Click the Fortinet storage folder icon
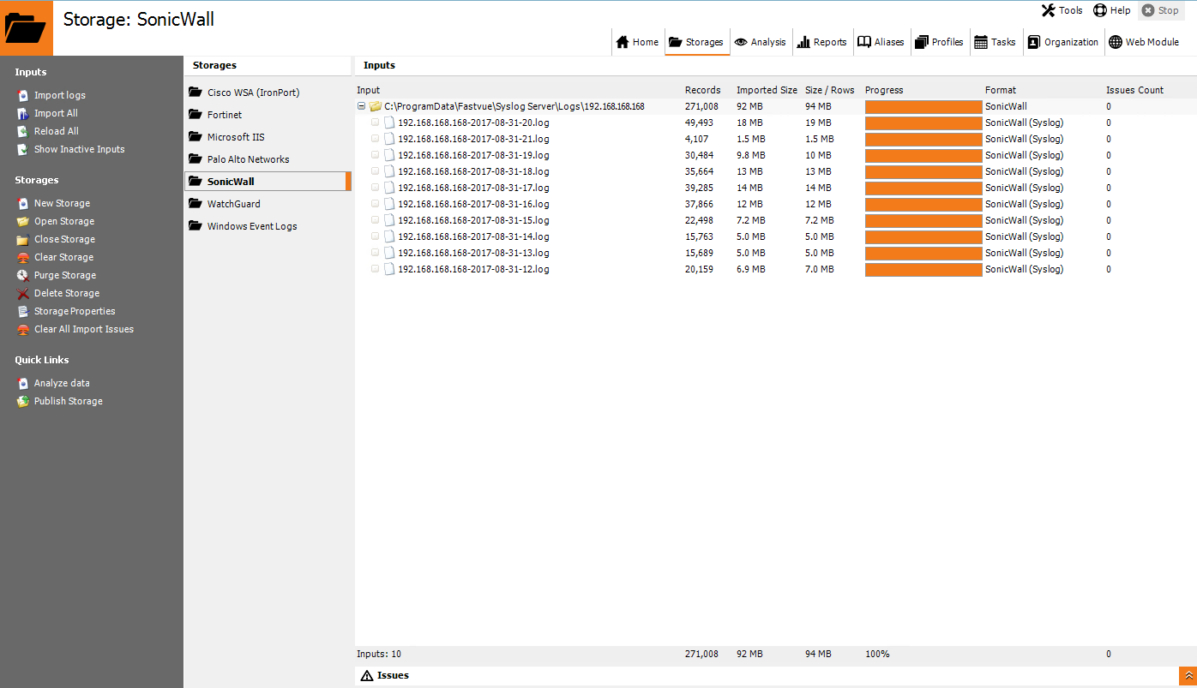The width and height of the screenshot is (1197, 688). (195, 115)
